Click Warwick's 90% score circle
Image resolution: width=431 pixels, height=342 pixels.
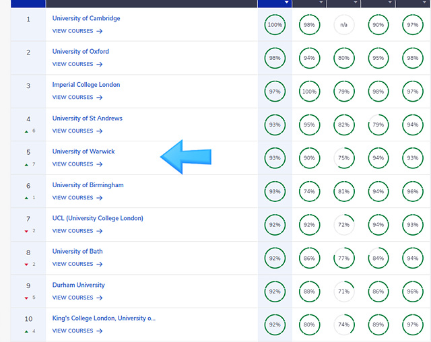(309, 158)
